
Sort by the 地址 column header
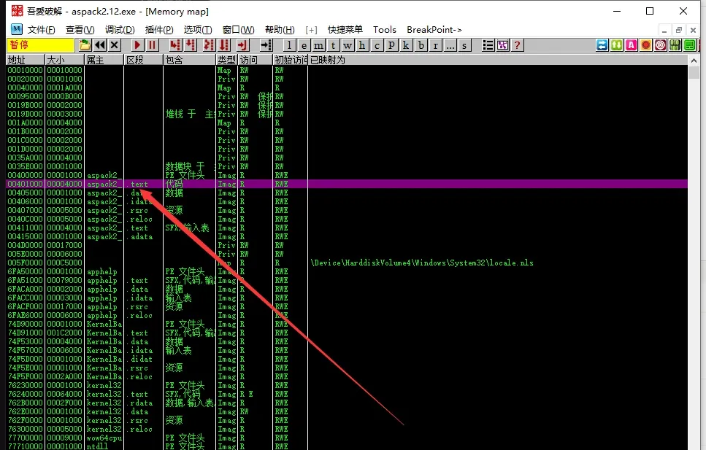click(26, 60)
